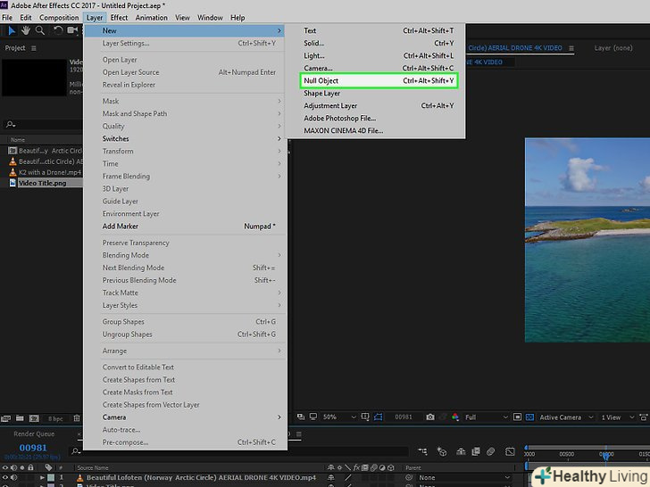Viewport: 650px width, 487px height.
Task: Click the 8 bpc color depth button
Action: coord(54,417)
